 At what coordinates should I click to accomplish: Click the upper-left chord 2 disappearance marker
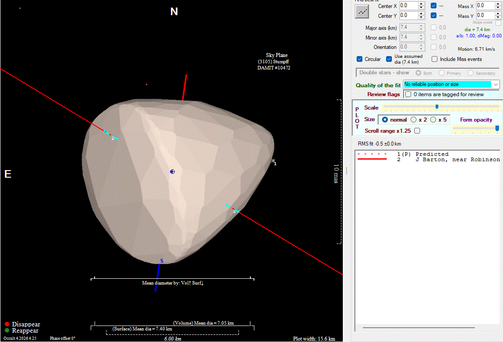[111, 135]
